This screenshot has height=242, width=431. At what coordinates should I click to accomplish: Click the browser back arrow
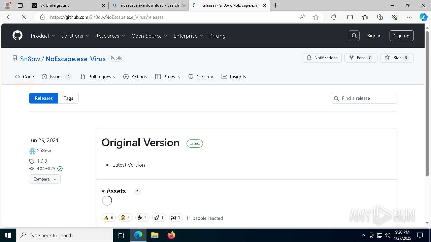tap(9, 17)
